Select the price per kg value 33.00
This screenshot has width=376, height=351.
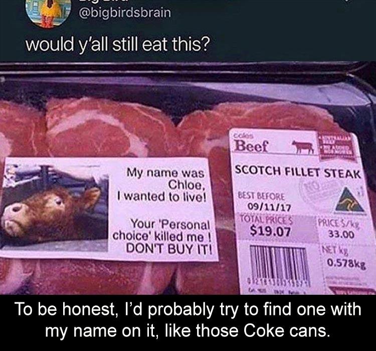pos(341,234)
